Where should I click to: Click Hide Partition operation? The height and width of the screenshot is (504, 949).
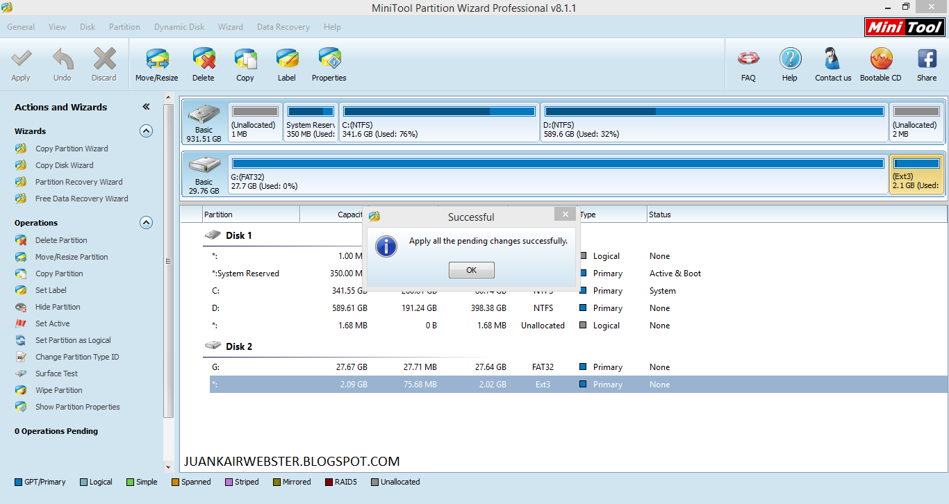pyautogui.click(x=58, y=307)
